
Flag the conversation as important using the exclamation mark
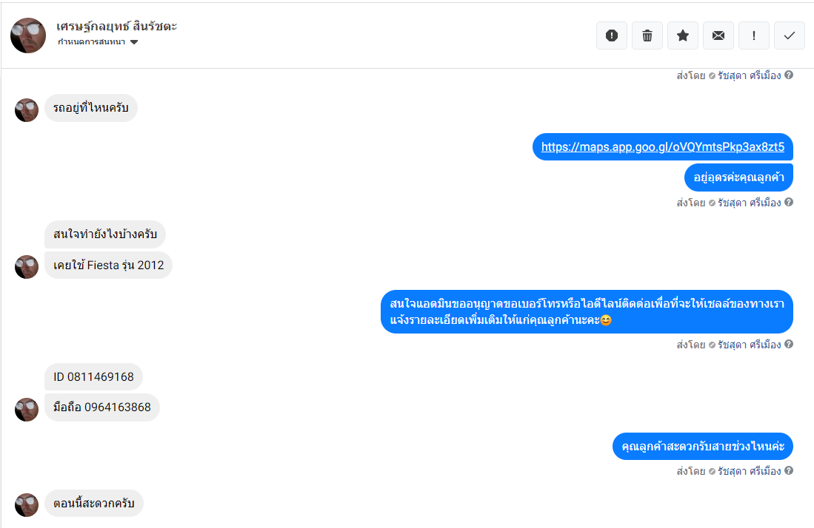point(754,35)
